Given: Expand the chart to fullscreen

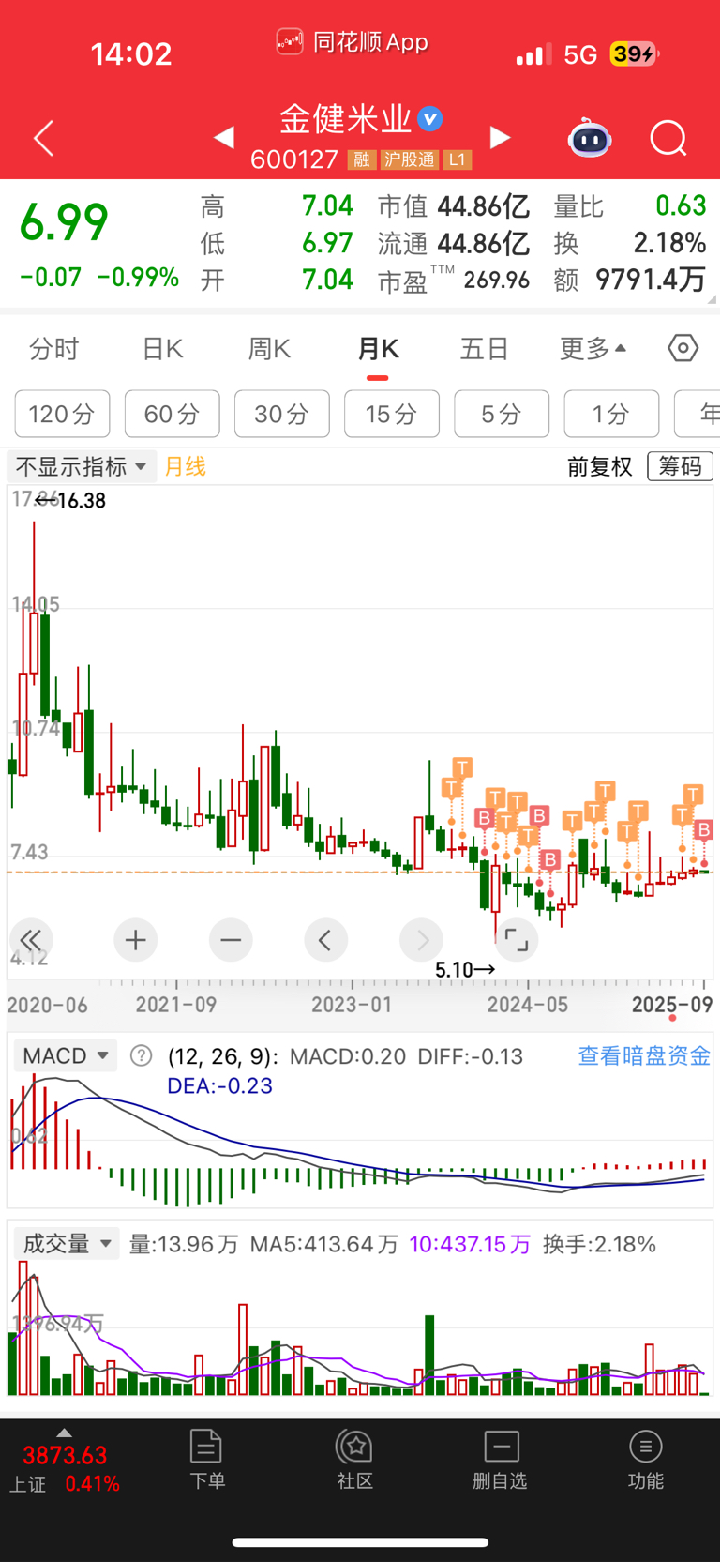Looking at the screenshot, I should point(517,940).
